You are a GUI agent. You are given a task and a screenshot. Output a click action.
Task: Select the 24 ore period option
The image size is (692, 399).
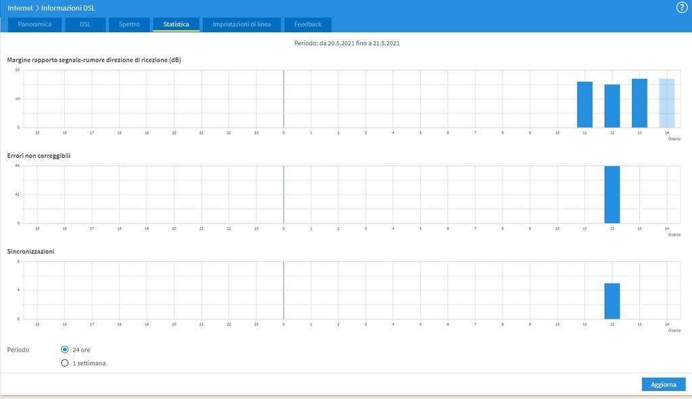point(65,350)
